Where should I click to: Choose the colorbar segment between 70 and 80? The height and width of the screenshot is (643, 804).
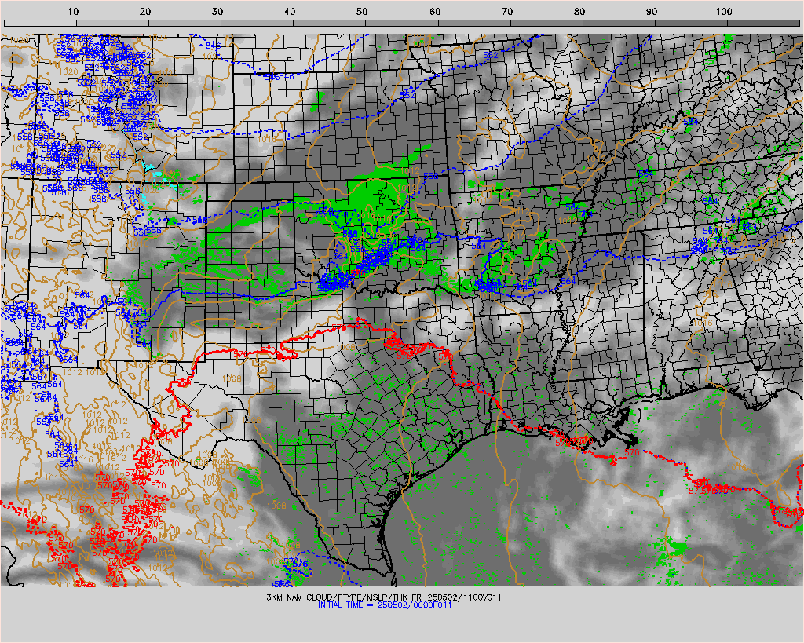click(546, 23)
